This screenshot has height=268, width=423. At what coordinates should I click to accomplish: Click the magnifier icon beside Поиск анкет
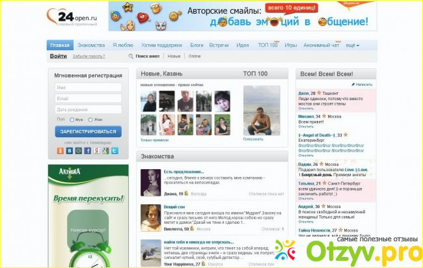(131, 57)
